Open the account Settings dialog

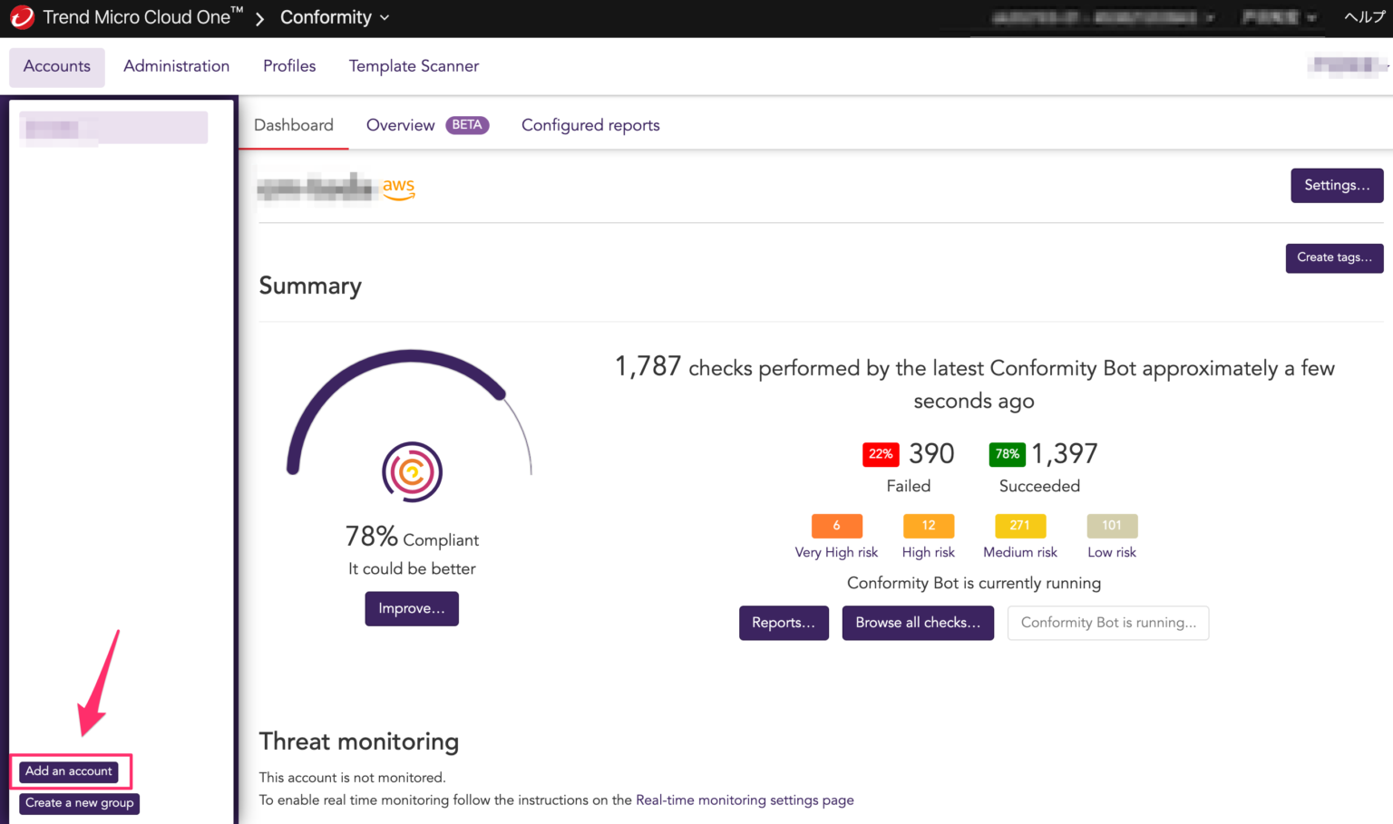(1337, 185)
